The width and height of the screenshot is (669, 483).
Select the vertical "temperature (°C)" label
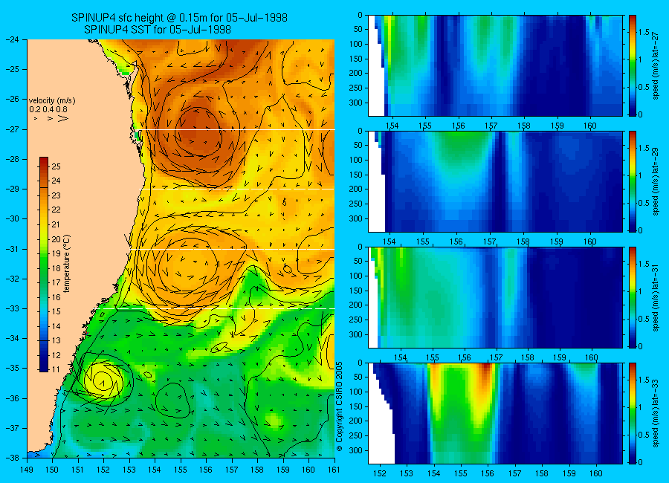pyautogui.click(x=67, y=264)
